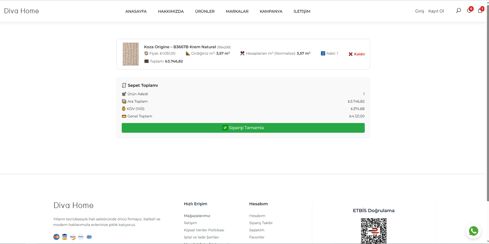
Task: Click the Visa payment icon
Action: pos(64,237)
